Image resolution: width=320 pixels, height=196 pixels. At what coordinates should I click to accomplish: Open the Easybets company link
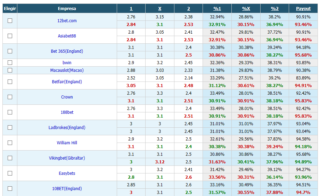pyautogui.click(x=67, y=173)
